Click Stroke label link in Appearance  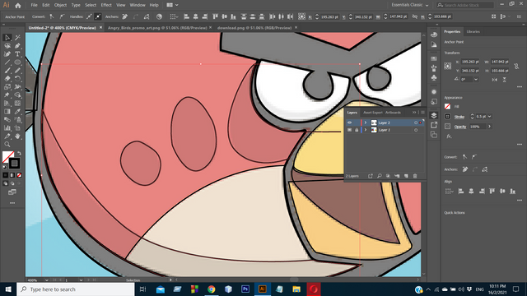(459, 117)
